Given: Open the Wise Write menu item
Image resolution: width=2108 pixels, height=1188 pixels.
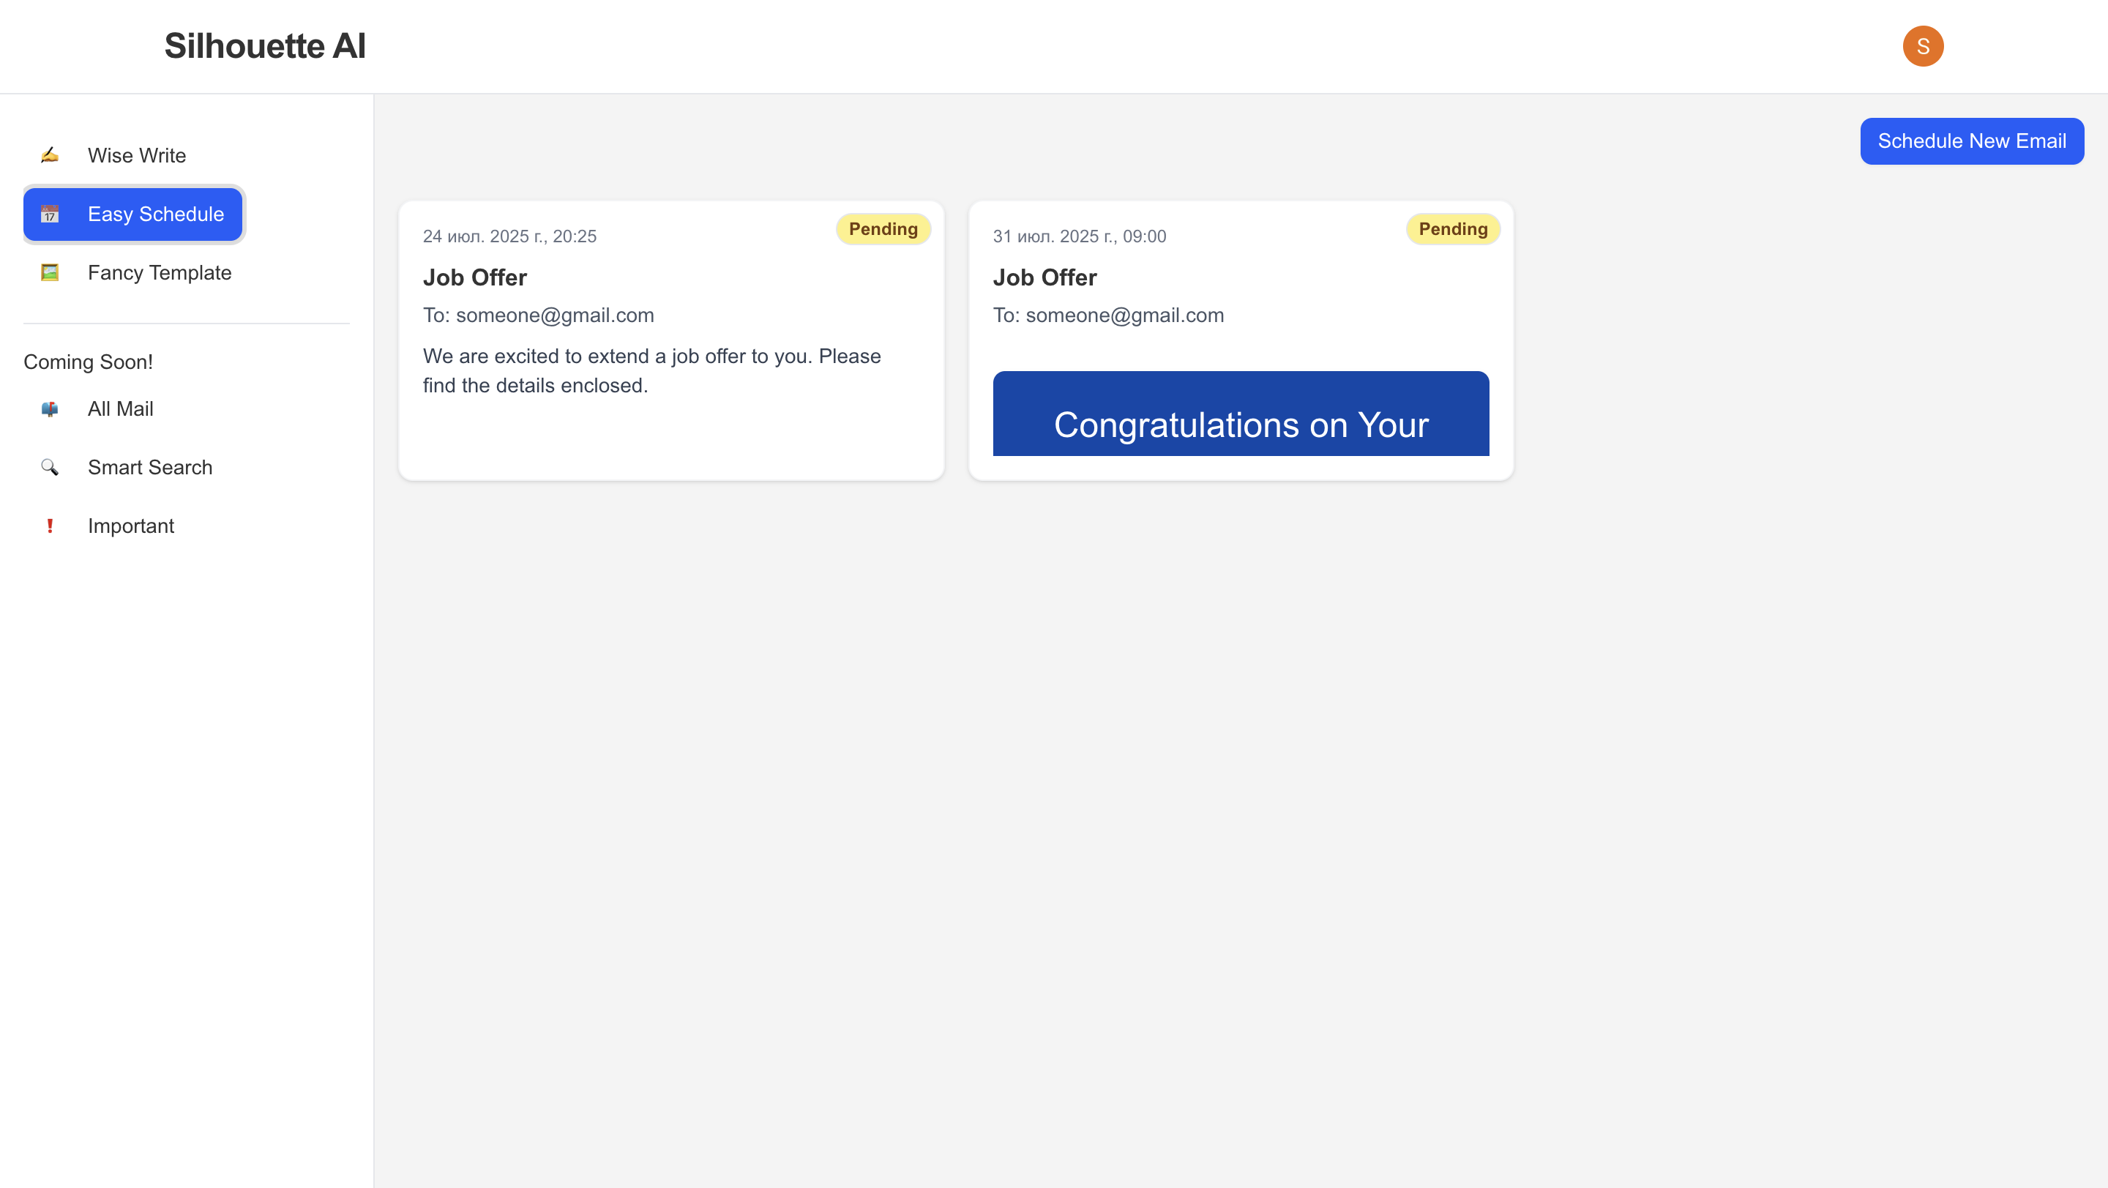Looking at the screenshot, I should (x=137, y=155).
